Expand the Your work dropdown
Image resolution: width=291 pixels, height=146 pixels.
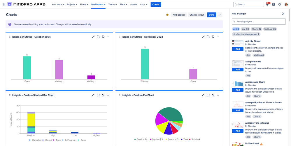pyautogui.click(x=58, y=4)
